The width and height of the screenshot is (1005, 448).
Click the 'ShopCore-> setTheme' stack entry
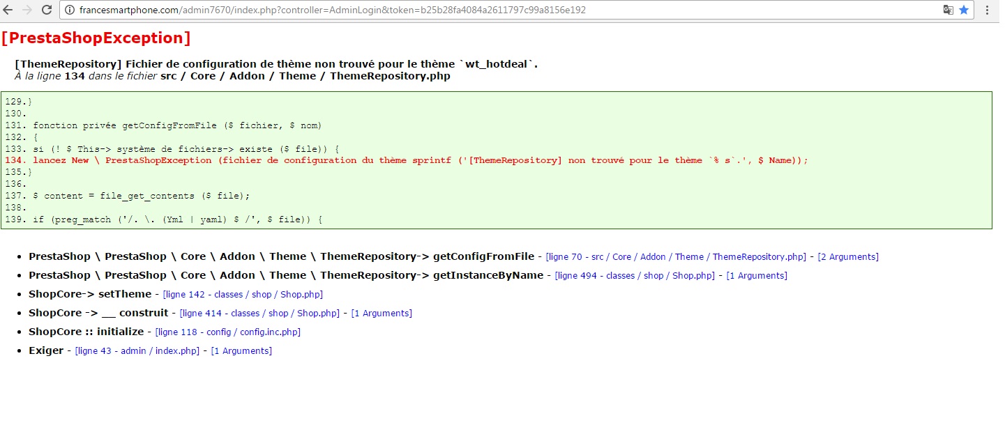90,294
